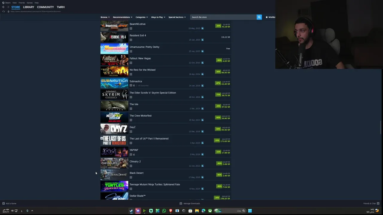Click the Manage Downloads link
This screenshot has width=383, height=215.
[192, 203]
